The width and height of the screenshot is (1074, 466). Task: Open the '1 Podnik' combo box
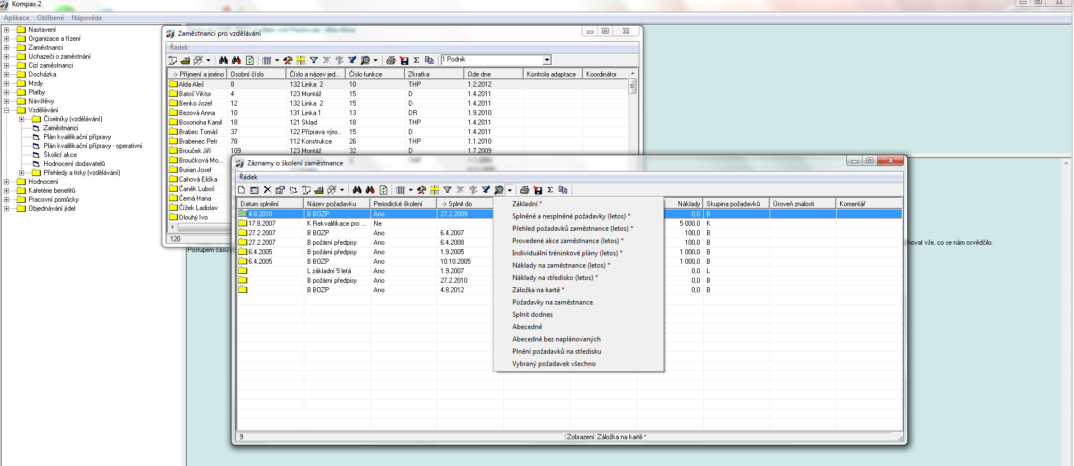[547, 60]
